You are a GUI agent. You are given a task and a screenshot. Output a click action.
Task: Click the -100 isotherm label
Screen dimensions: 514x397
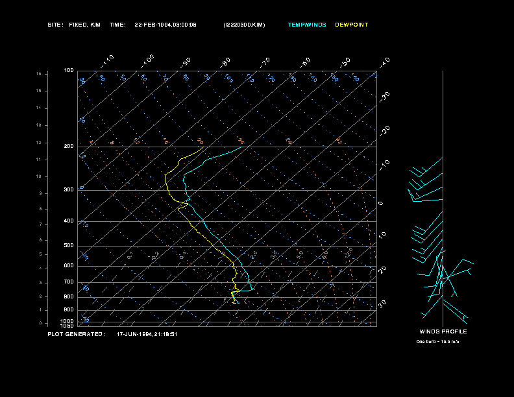pos(147,61)
